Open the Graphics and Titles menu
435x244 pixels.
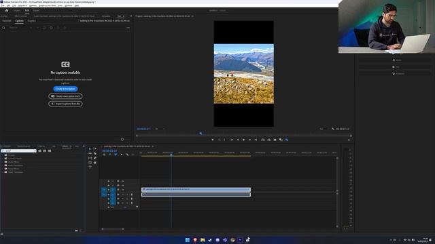click(x=47, y=5)
